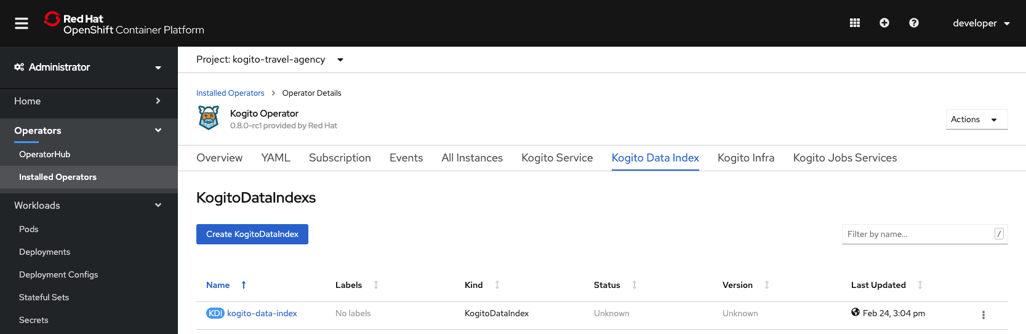Screen dimensions: 1026x334
Task: Click the Operator Details breadcrumb text
Action: tap(311, 93)
